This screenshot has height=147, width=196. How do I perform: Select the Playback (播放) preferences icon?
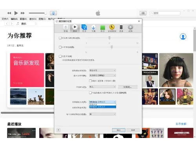(75, 28)
